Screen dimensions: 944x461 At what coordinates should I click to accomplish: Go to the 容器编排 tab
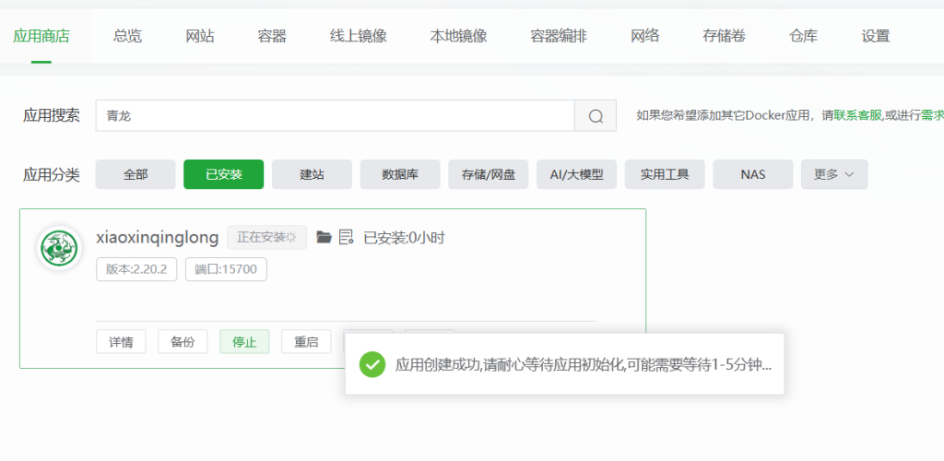pyautogui.click(x=558, y=36)
